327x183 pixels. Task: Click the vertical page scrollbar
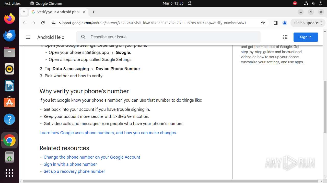point(325,106)
